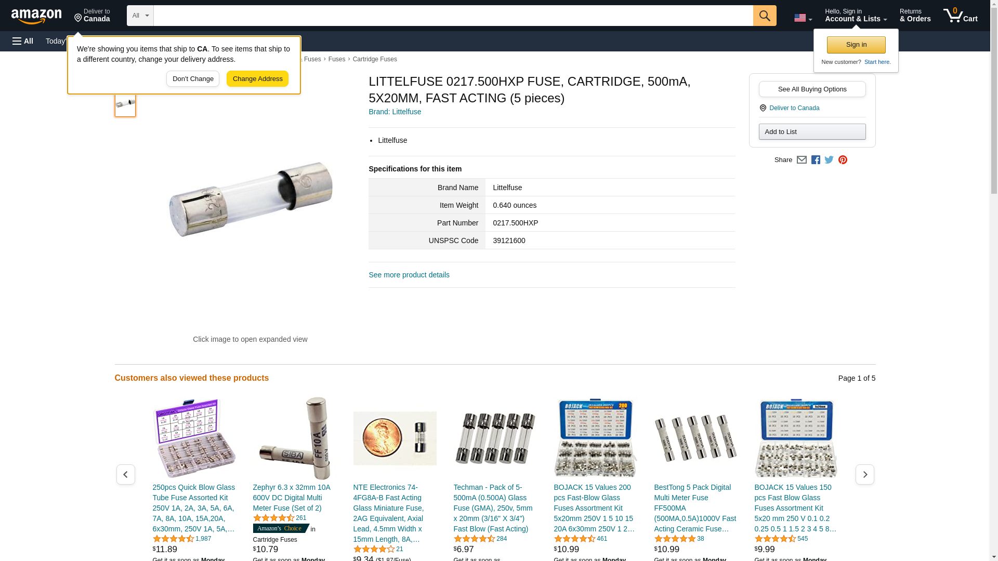Open See more product details link
Image resolution: width=998 pixels, height=561 pixels.
(409, 275)
